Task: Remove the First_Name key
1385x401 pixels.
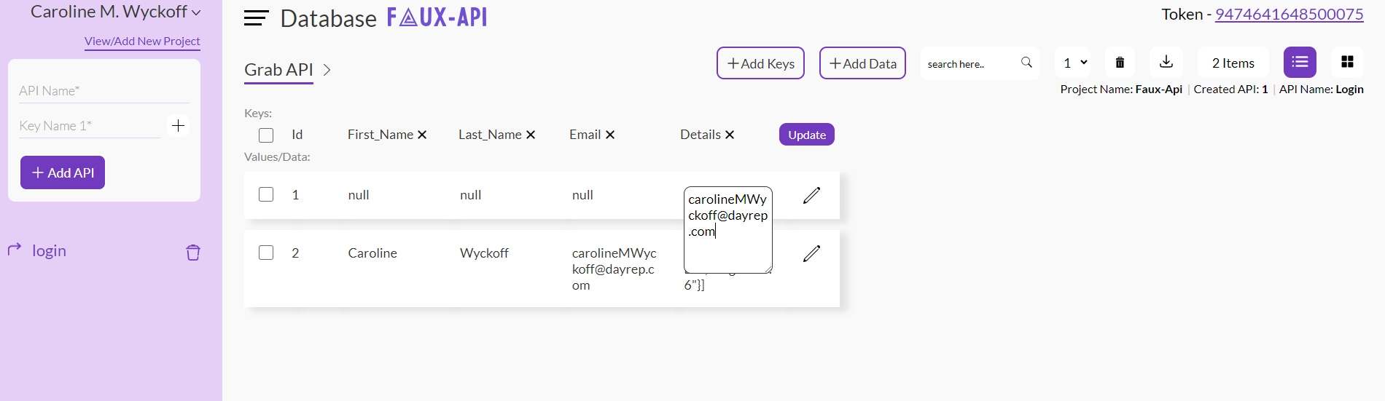Action: coord(422,135)
